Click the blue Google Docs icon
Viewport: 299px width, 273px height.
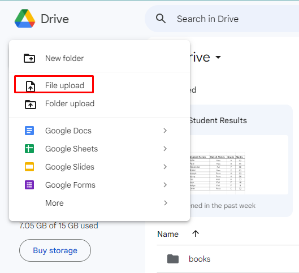tap(29, 131)
